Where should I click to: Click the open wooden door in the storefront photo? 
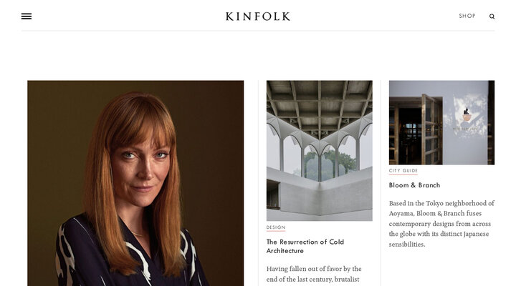coord(431,129)
